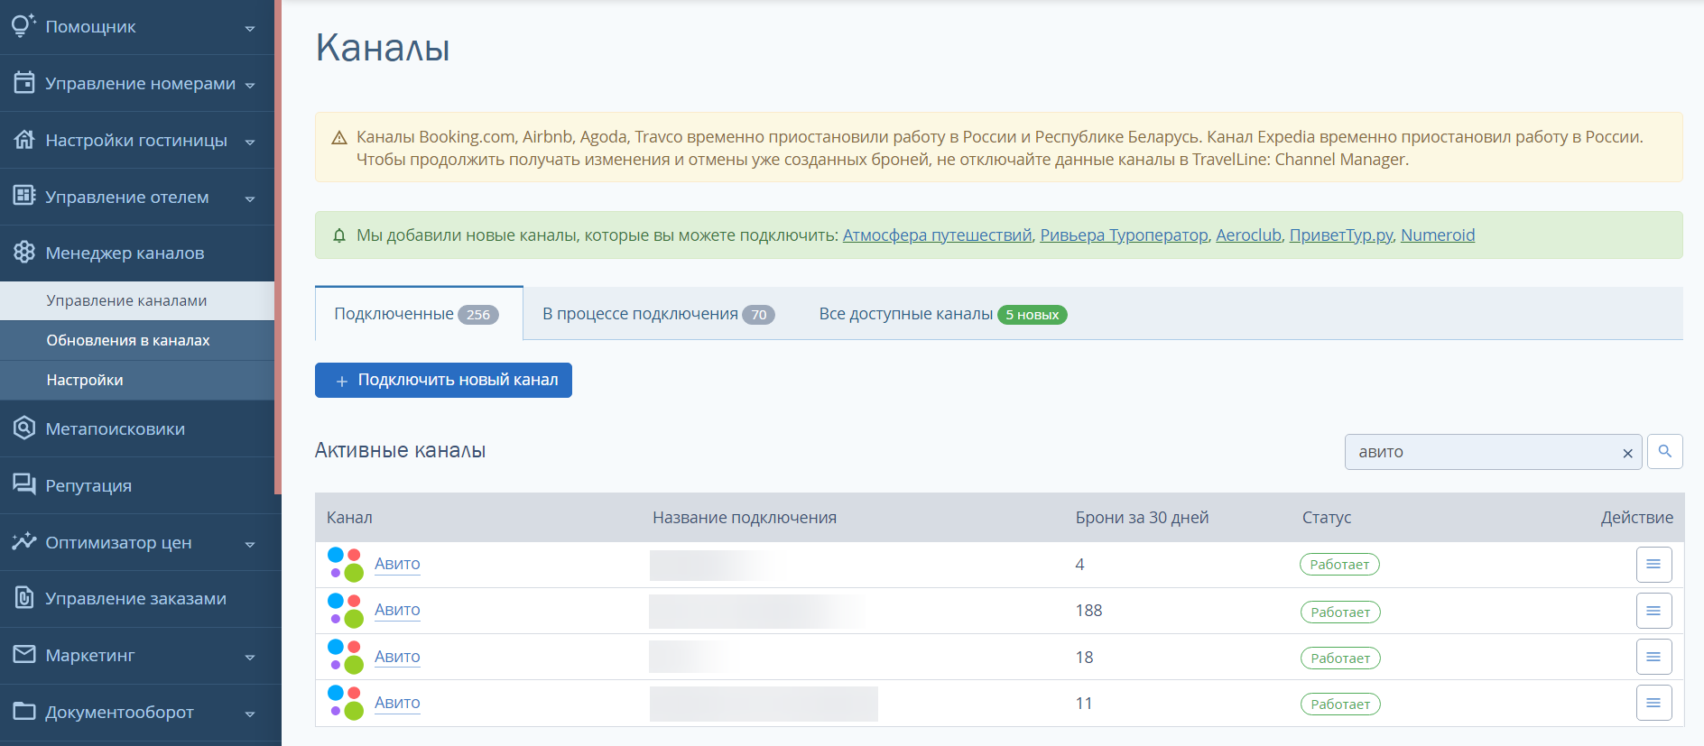Screen dimensions: 1704x746
Task: Switch to the Все доступные каналы tab
Action: tap(942, 314)
